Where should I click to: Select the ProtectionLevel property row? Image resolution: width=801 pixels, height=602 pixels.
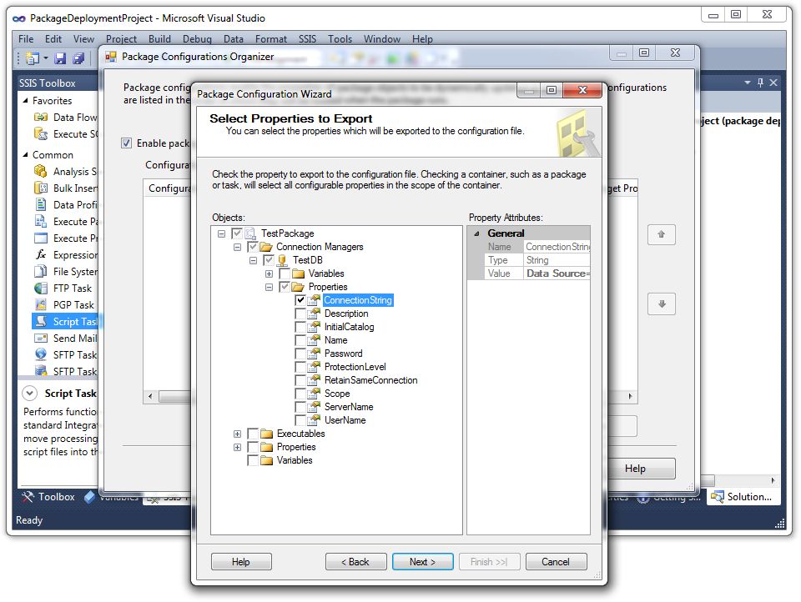(x=355, y=367)
